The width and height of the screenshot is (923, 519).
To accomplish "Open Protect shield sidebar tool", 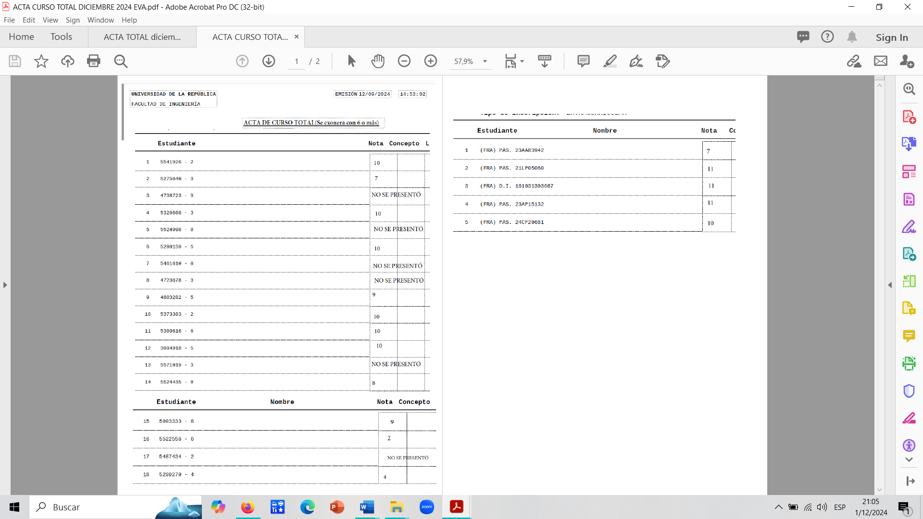I will coord(909,391).
